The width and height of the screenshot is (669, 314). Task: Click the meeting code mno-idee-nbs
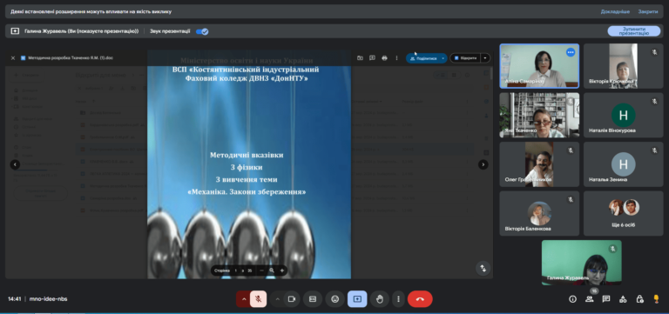48,299
